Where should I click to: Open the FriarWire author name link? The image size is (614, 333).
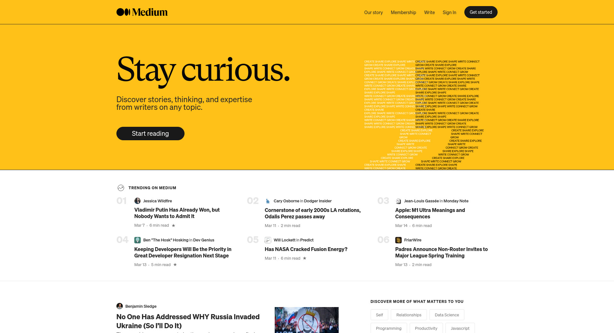pyautogui.click(x=413, y=240)
